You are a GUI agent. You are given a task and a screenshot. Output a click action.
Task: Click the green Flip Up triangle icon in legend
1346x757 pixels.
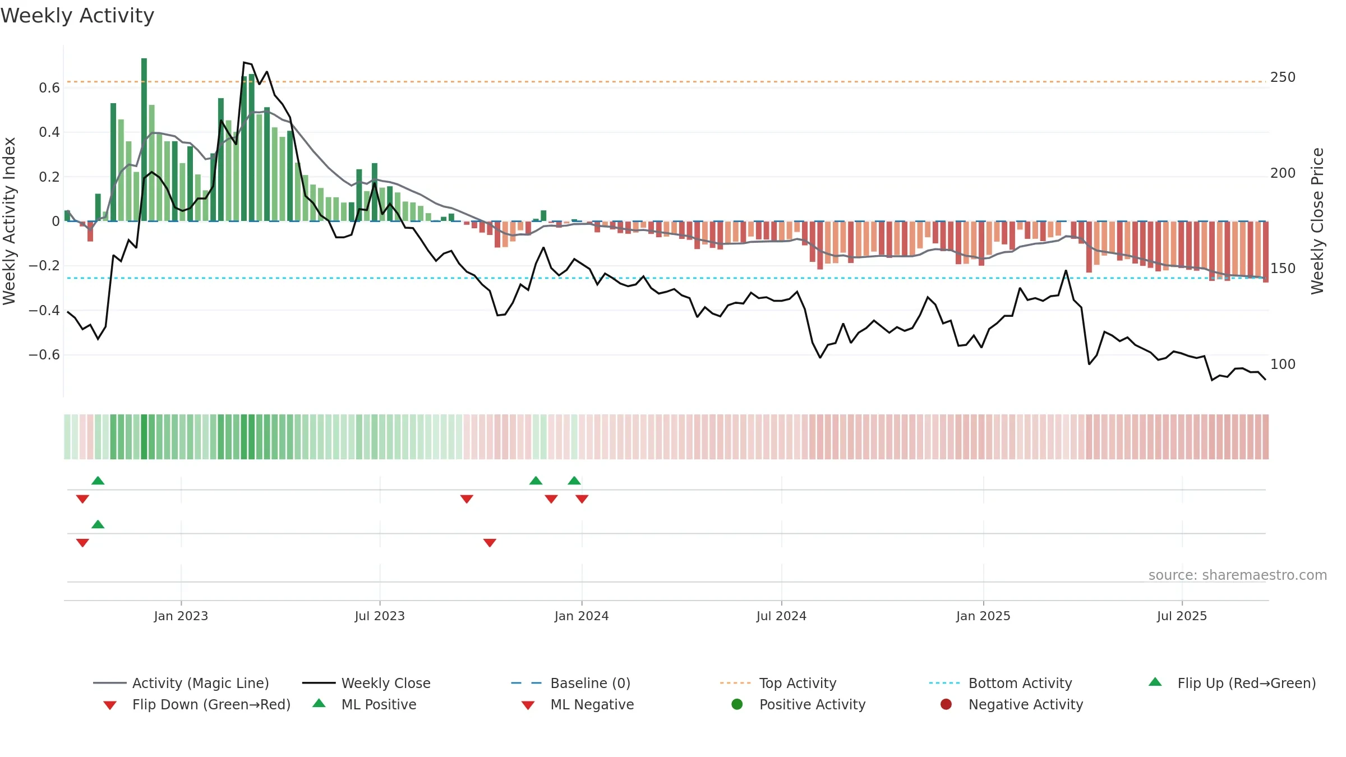1155,682
